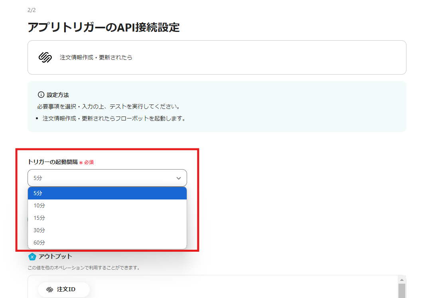Click the output list scrollbar up arrow
This screenshot has width=428, height=298.
(402, 280)
